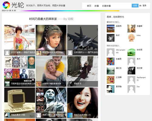Viewport: 152px width, 121px height.
Task: Click the caption 我的历任梦中情人们
Action: coord(82,115)
